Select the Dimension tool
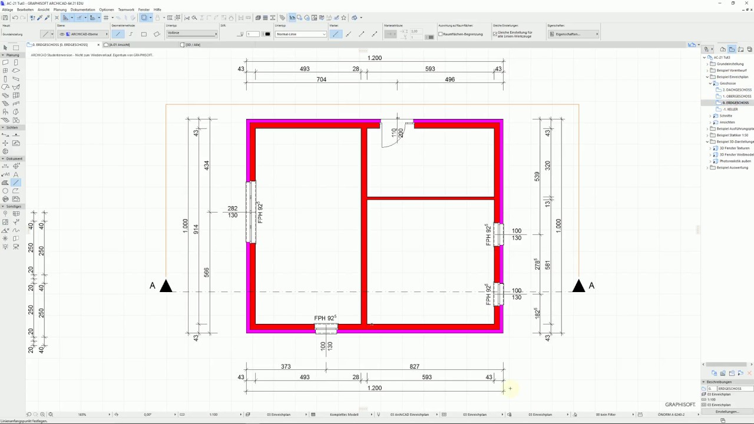 click(x=5, y=166)
